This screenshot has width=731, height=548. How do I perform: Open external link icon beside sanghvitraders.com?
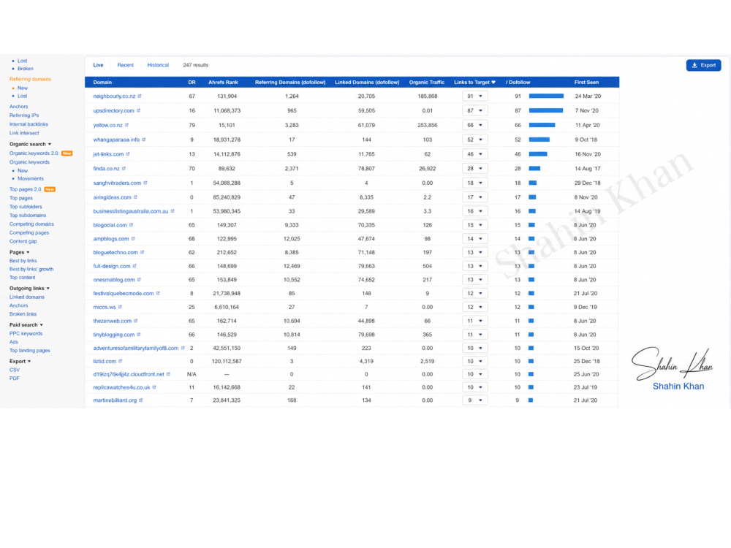[x=145, y=183]
